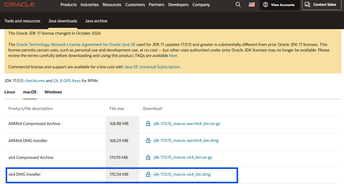The image size is (344, 184).
Task: Click the OL 8 GPG Keys link
Action: point(67,81)
